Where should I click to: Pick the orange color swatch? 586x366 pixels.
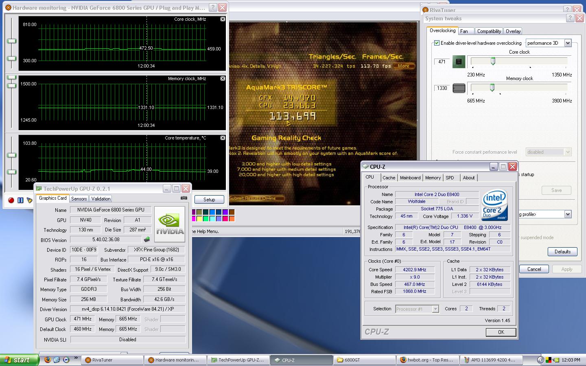click(x=232, y=219)
